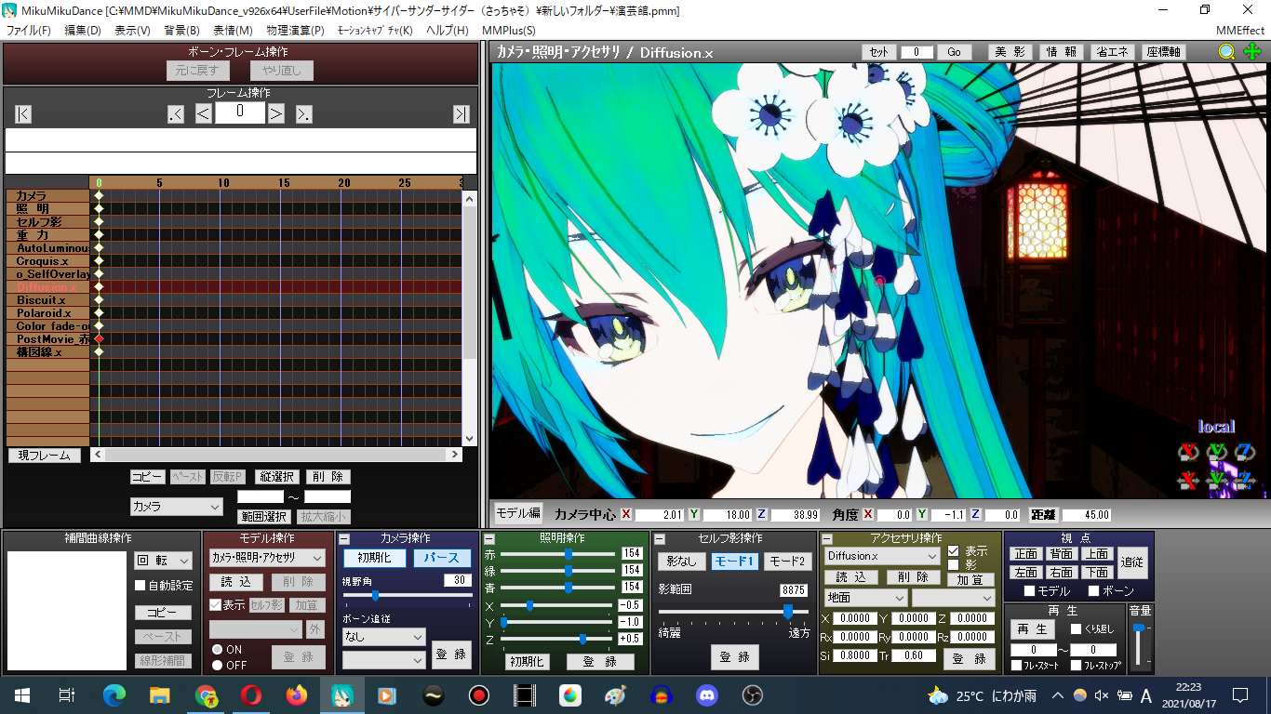Open Firefox from the taskbar
The height and width of the screenshot is (714, 1271).
point(296,694)
